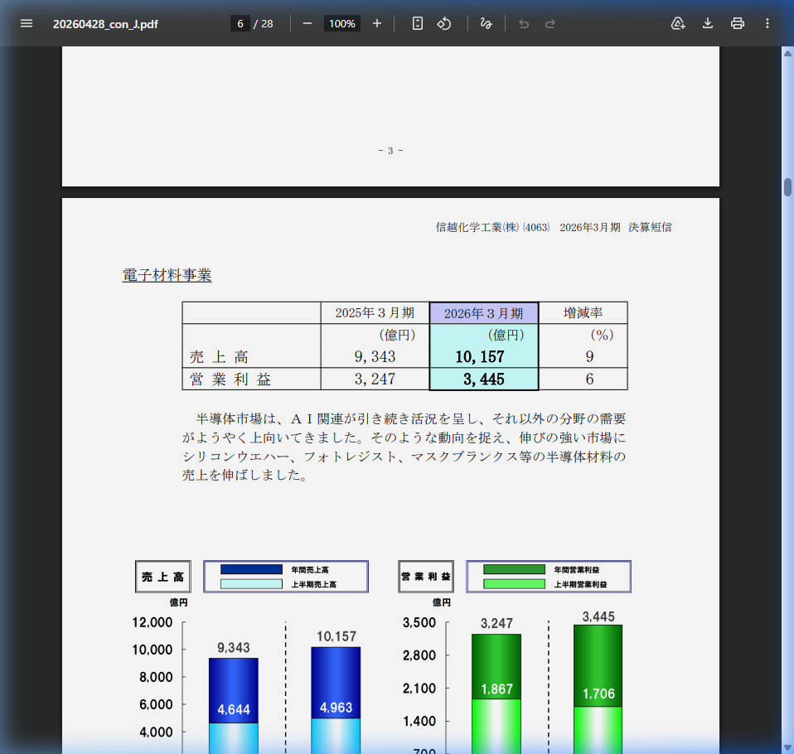Click the 決算短信 header text
Screen dimensions: 794x754
tap(650, 227)
